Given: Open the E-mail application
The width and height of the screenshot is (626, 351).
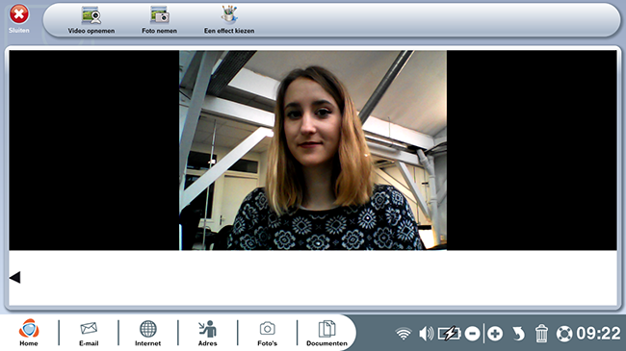Looking at the screenshot, I should (89, 333).
